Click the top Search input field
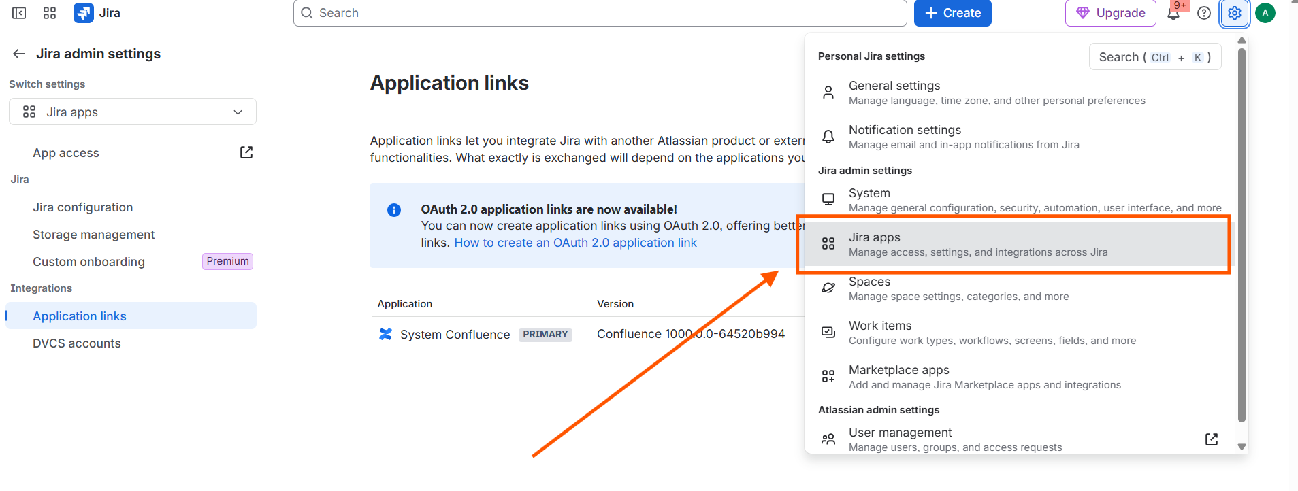This screenshot has width=1298, height=491. click(600, 13)
